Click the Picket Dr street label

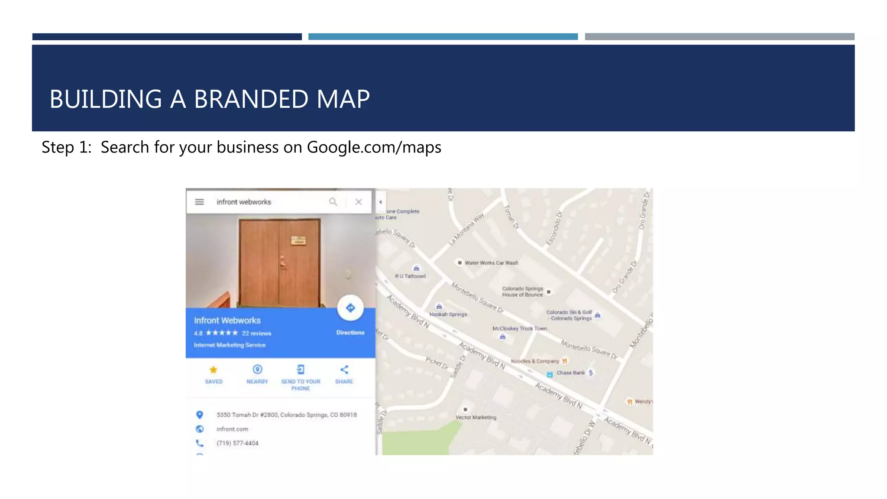(437, 363)
